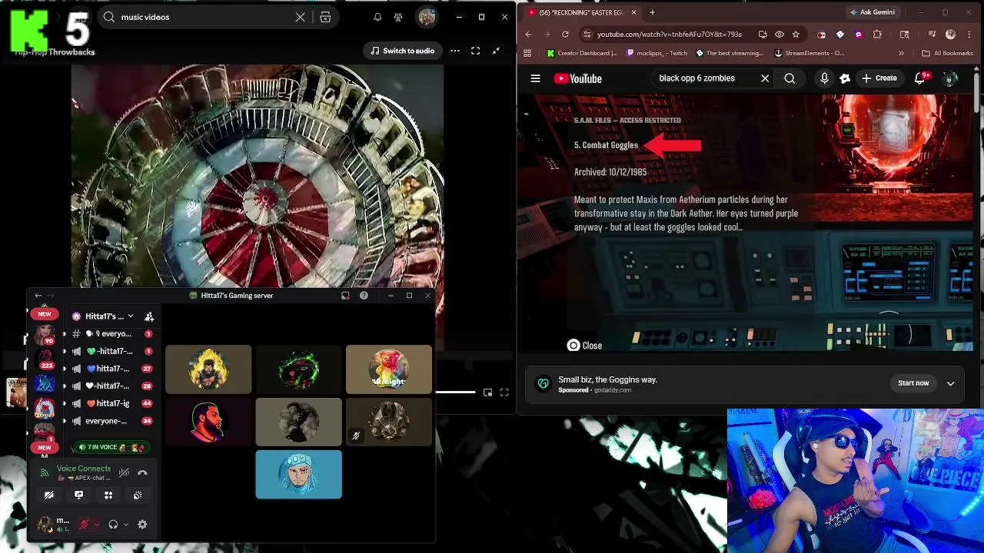This screenshot has width=984, height=553.
Task: Click the Chrome address bar URL
Action: point(669,35)
